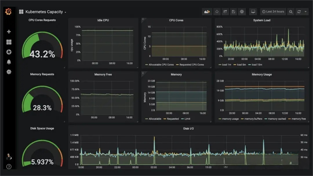Click the Create plus icon in sidebar
This screenshot has width=313, height=176.
coord(8,31)
